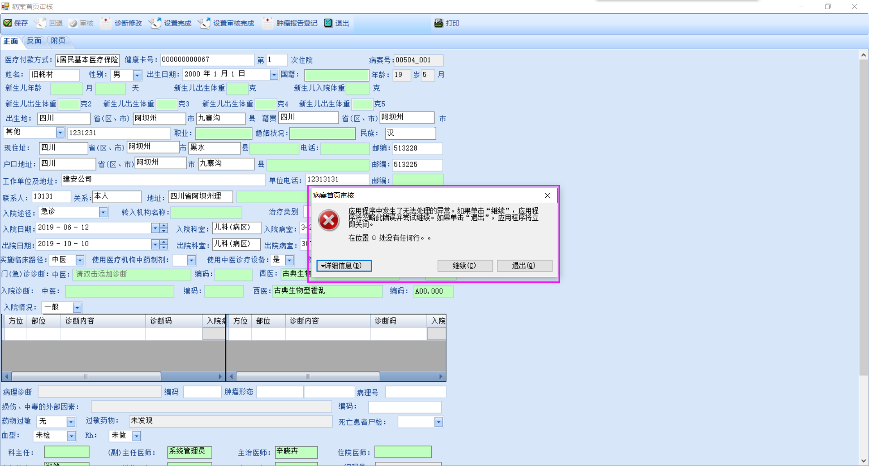Image resolution: width=869 pixels, height=466 pixels.
Task: Click the 设置完成 toolbar icon
Action: tap(155, 23)
